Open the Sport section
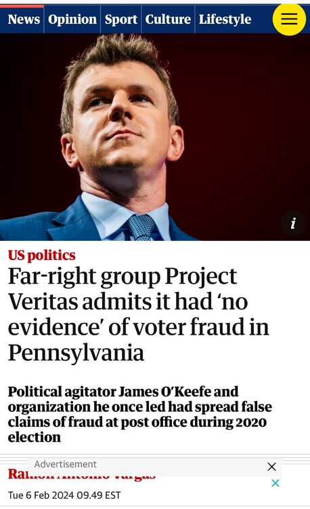Image resolution: width=310 pixels, height=509 pixels. pos(121,20)
